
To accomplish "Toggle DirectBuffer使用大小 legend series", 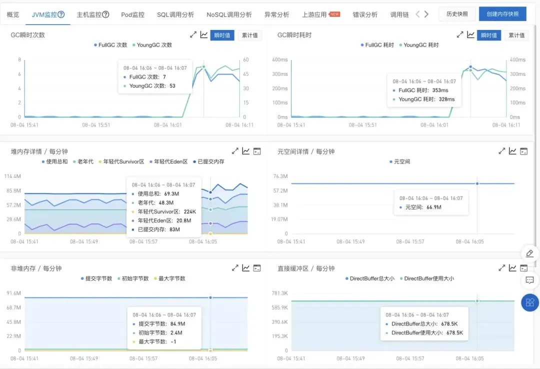I will point(427,278).
